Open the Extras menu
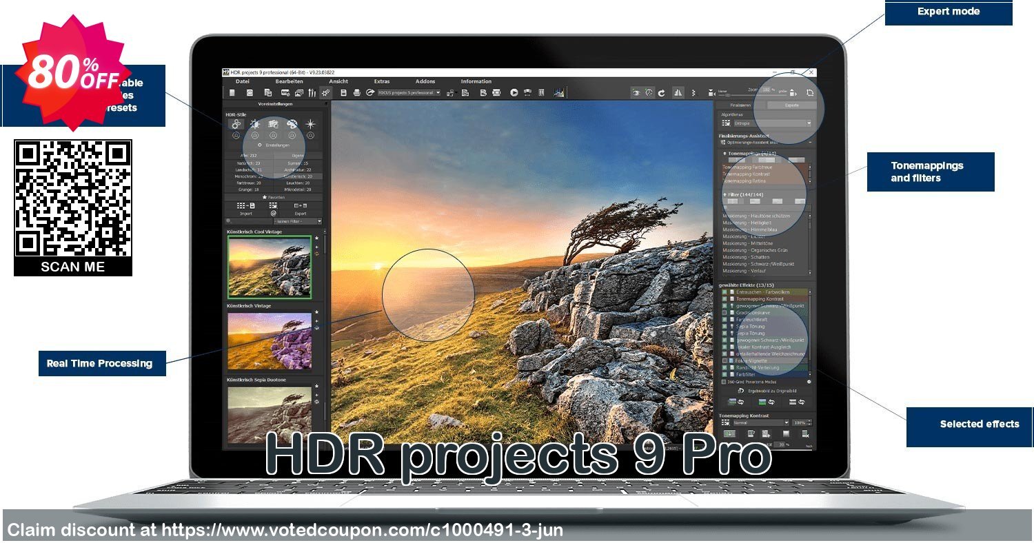1034x543 pixels. (x=382, y=81)
